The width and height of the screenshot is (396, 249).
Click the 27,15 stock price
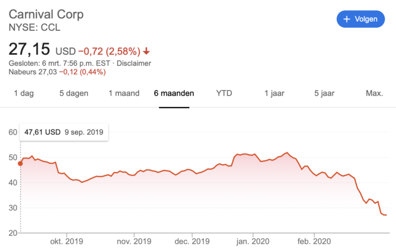pos(29,49)
